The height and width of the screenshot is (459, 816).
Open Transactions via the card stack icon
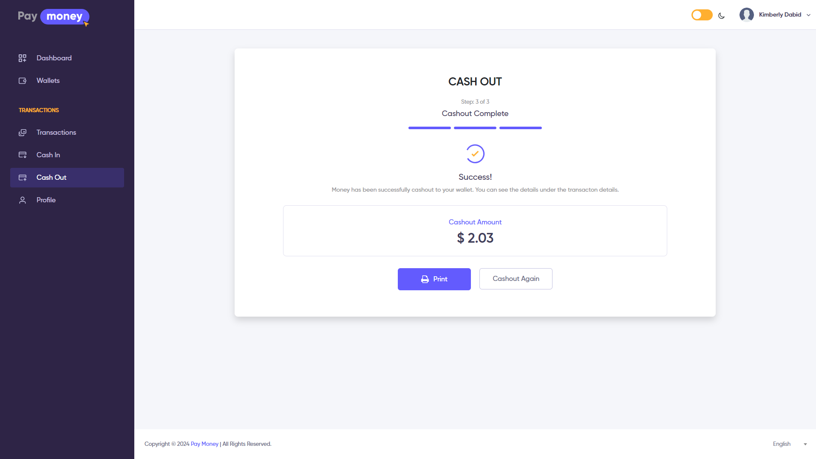23,132
